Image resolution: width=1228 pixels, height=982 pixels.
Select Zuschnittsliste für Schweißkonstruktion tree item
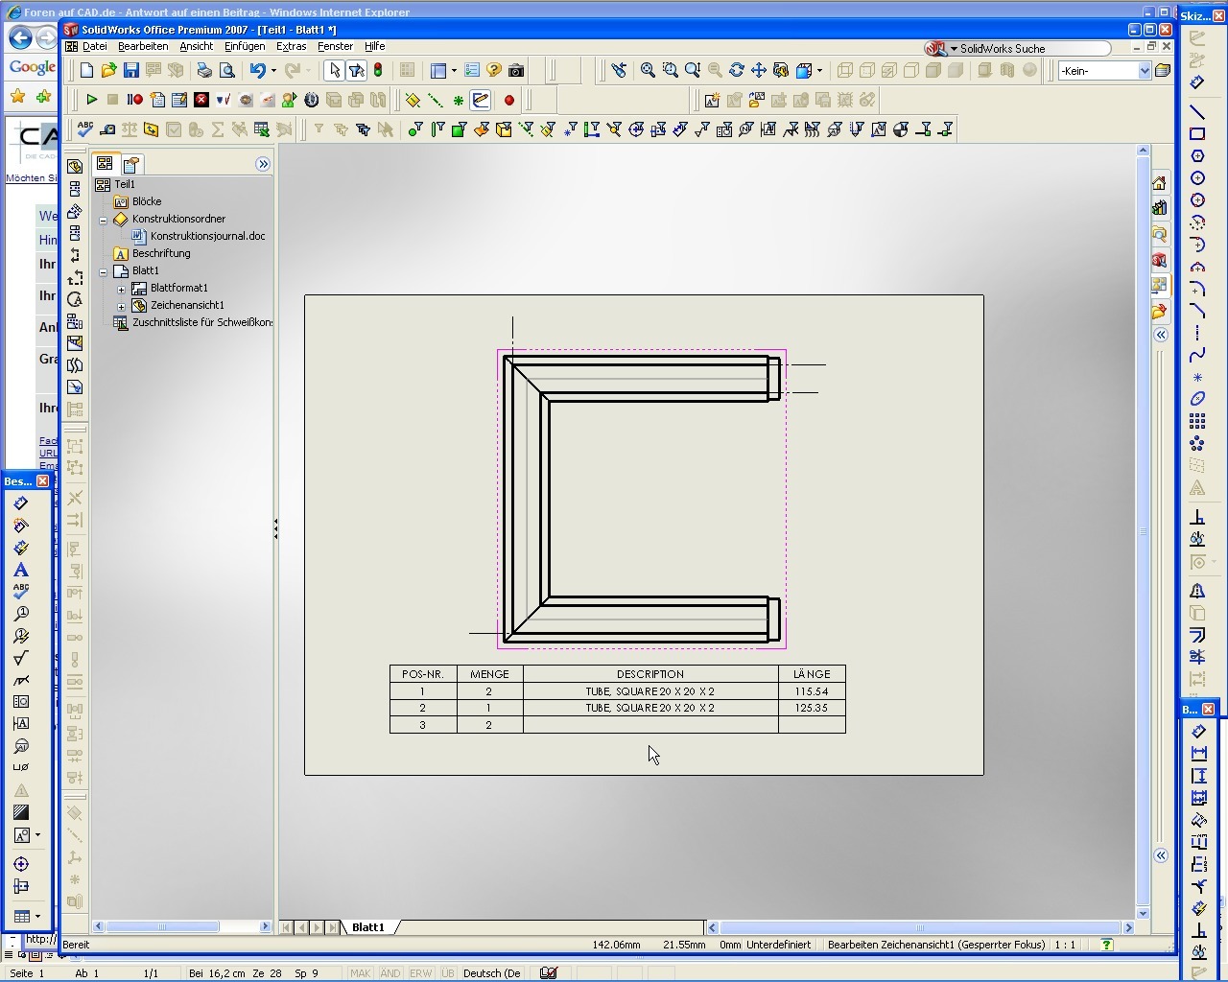201,322
